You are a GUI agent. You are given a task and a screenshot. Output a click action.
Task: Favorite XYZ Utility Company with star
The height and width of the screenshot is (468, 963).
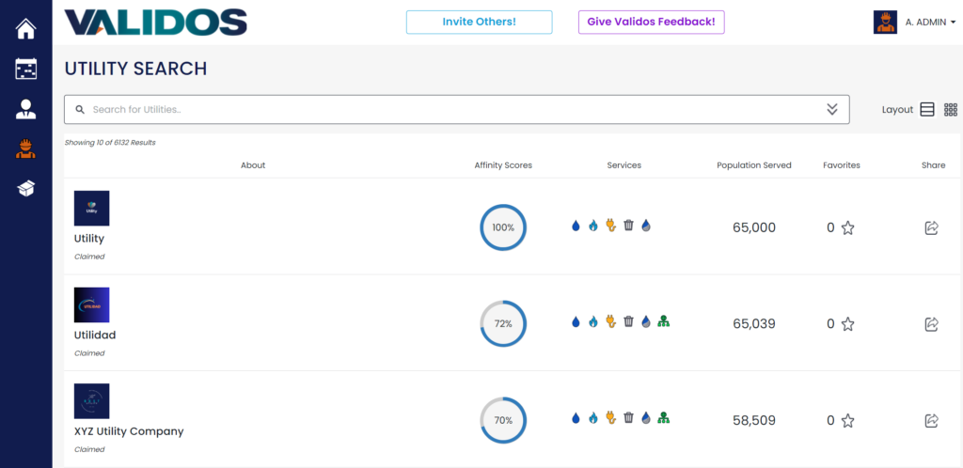pos(848,420)
